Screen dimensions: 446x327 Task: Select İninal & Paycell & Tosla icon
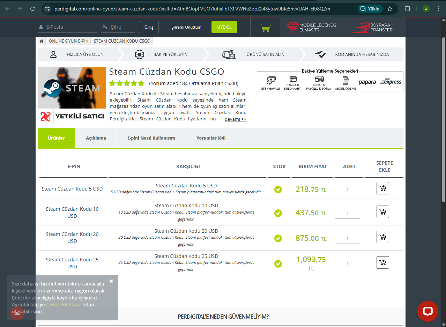(x=319, y=83)
